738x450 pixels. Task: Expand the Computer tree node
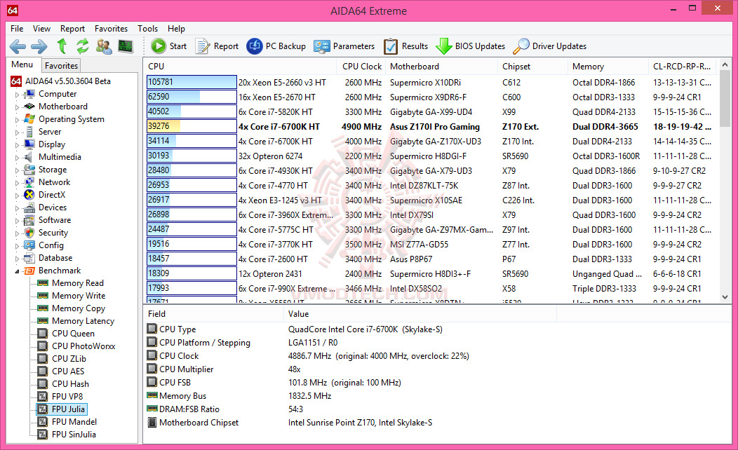(18, 95)
